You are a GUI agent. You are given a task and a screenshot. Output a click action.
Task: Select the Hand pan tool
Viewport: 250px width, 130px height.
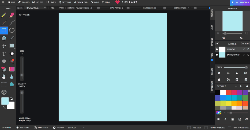point(4,77)
